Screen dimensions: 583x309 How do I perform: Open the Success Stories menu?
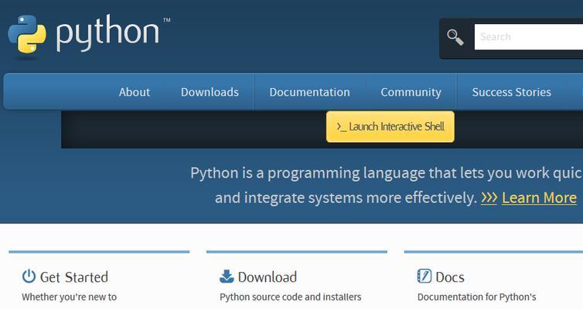(x=512, y=92)
